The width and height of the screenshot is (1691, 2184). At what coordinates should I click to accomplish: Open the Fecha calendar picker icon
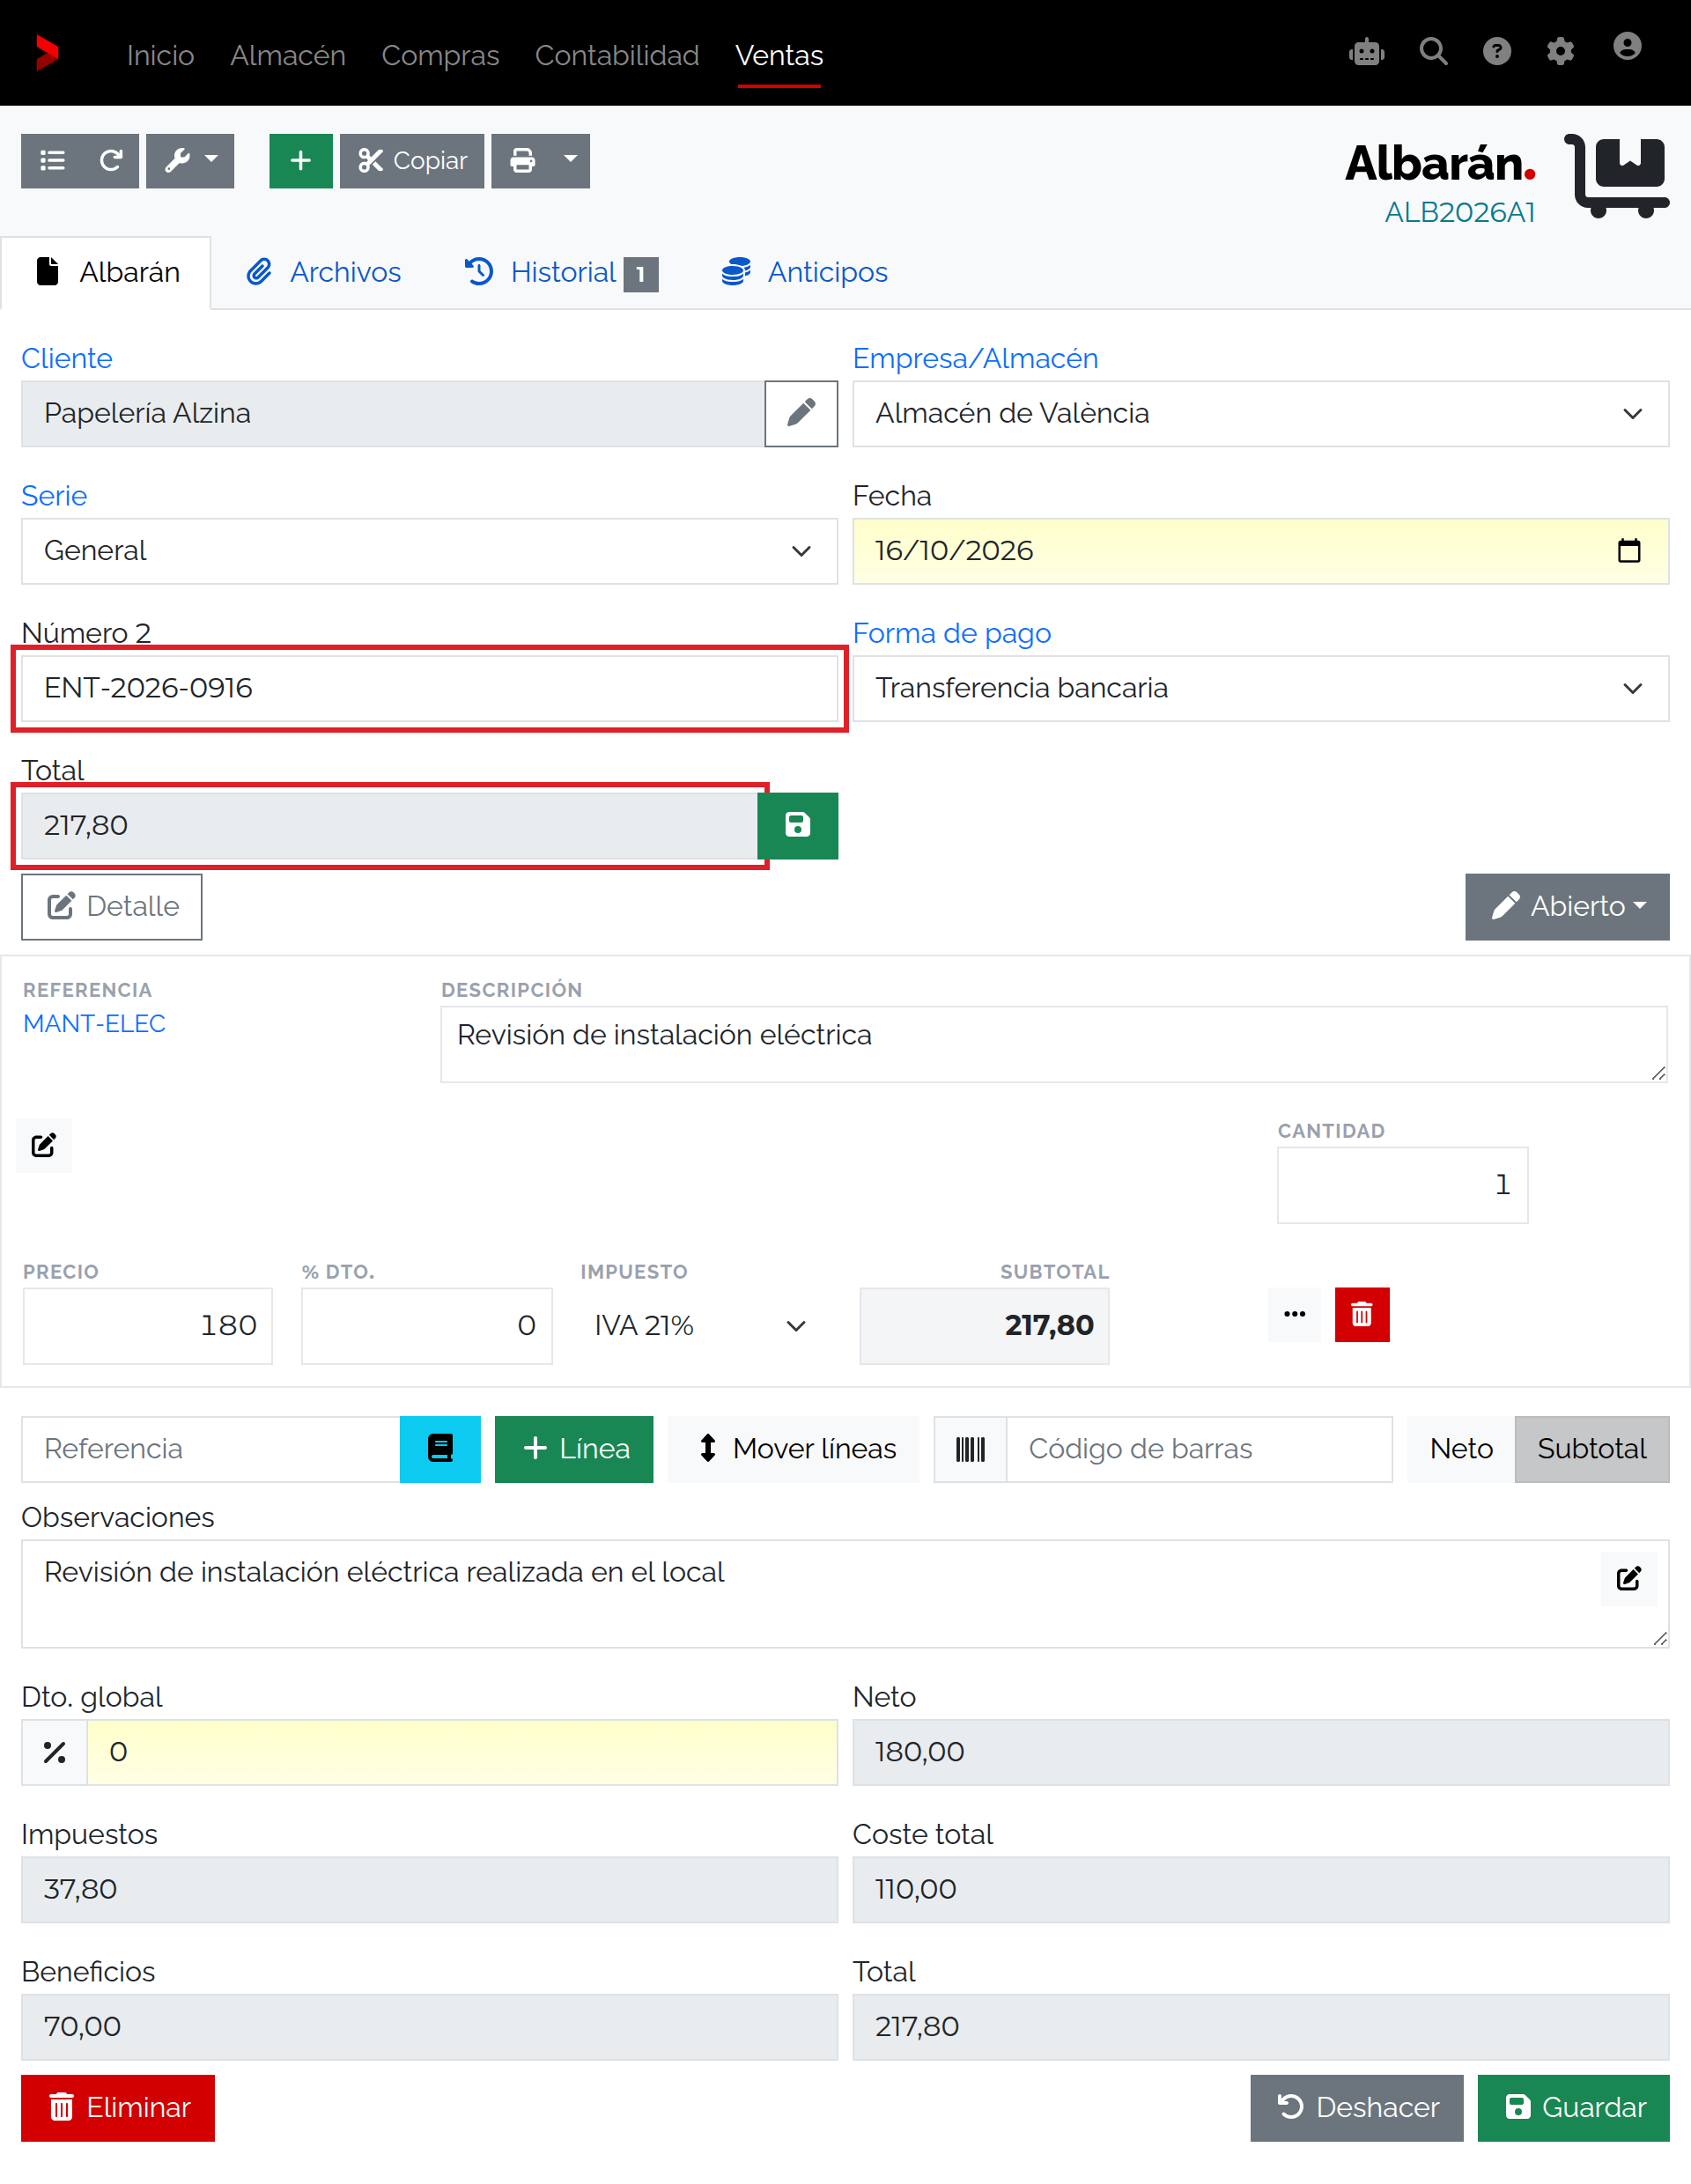1629,551
